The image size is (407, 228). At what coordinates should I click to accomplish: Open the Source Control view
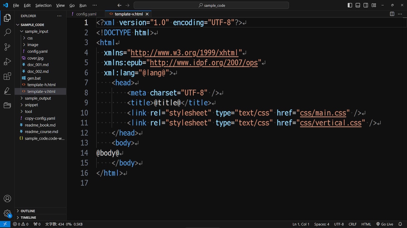click(x=7, y=47)
